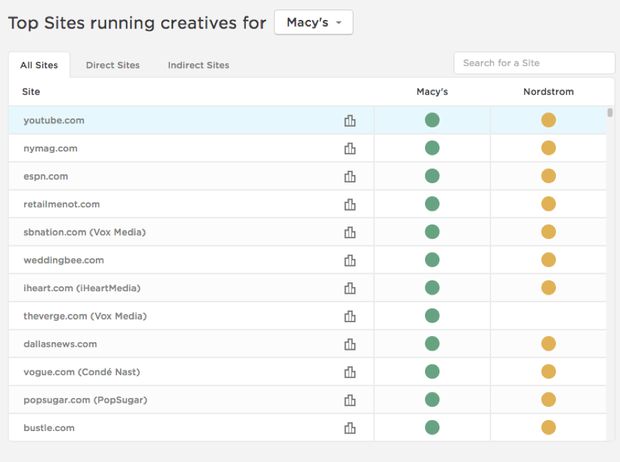Select the chart icon next to retailmenot.com
620x462 pixels.
pyautogui.click(x=350, y=204)
